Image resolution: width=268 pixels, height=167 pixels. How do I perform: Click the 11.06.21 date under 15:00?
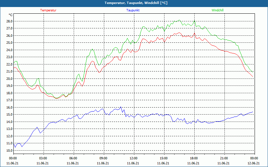tap(163, 163)
